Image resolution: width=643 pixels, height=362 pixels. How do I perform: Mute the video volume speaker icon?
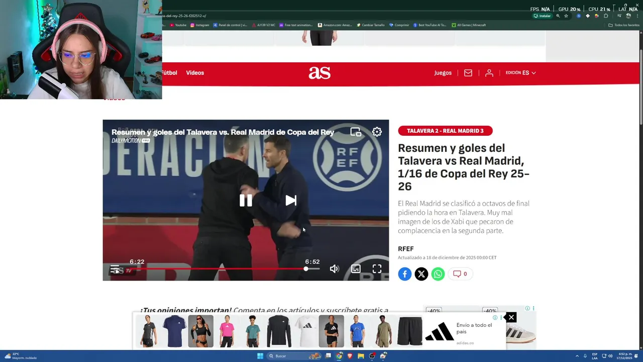coord(334,268)
